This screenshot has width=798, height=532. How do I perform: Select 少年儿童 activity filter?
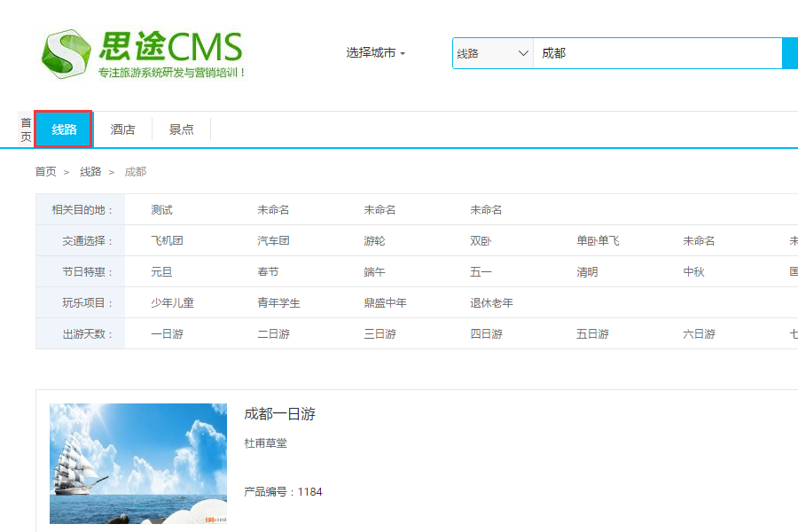pos(172,303)
